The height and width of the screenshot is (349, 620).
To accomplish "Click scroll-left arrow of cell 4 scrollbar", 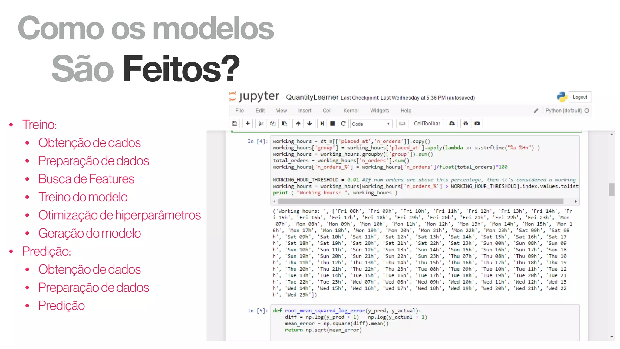I will pyautogui.click(x=275, y=201).
